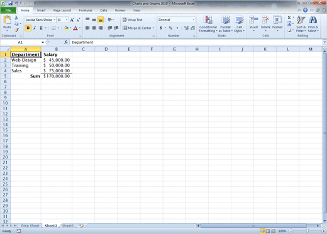Image resolution: width=327 pixels, height=234 pixels.
Task: Expand the General number format dropdown
Action: point(193,19)
